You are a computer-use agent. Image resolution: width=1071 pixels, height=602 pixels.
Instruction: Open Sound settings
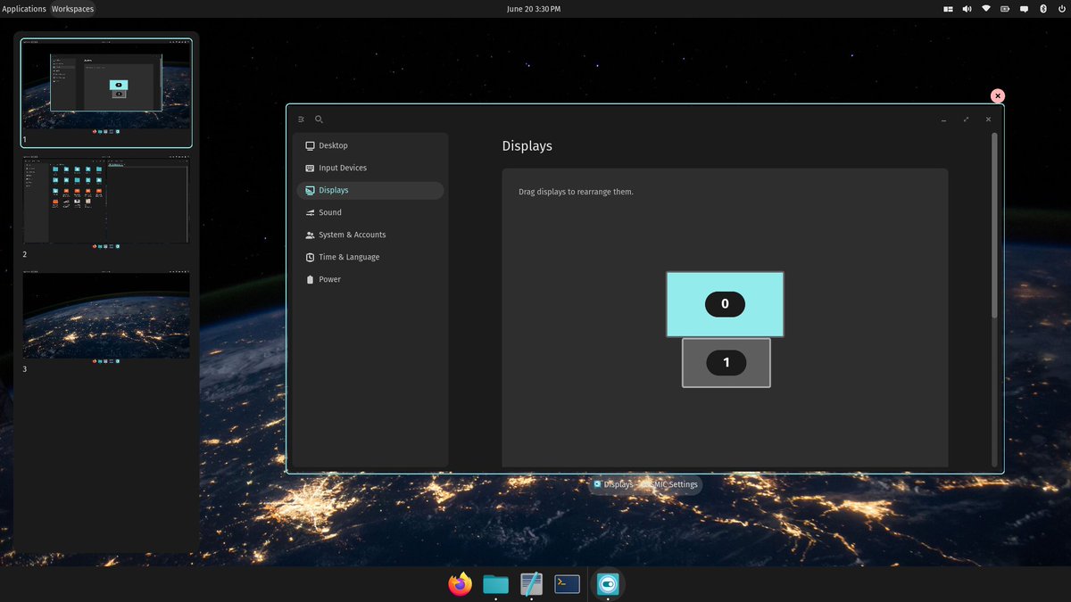(x=369, y=212)
